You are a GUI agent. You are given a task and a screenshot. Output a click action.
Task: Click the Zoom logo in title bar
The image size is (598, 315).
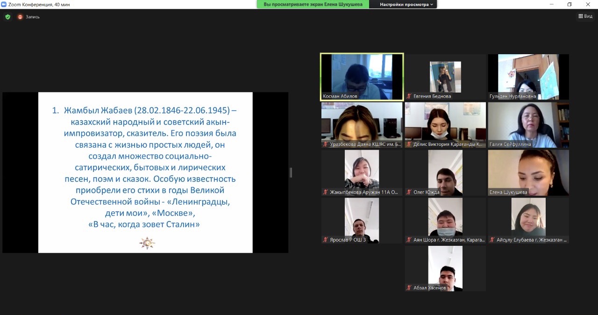coord(4,4)
